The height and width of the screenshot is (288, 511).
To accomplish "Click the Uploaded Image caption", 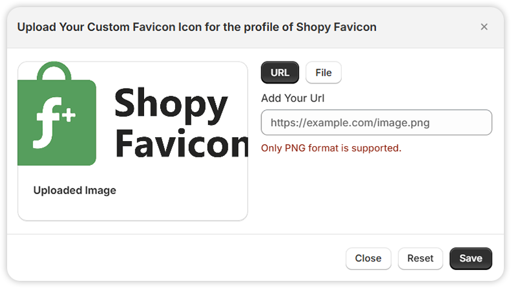I will pos(75,190).
